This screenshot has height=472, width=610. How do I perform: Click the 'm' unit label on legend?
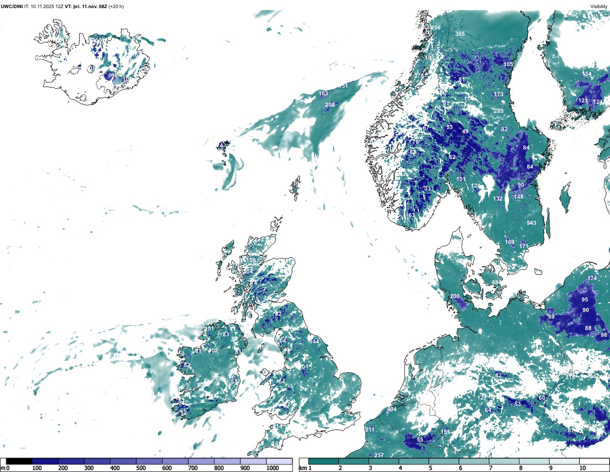[2, 468]
